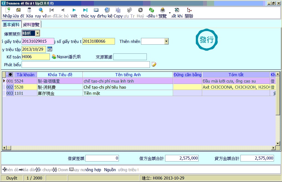Click the Nhập (new entry) toolbar icon
The height and width of the screenshot is (182, 282).
(7, 10)
